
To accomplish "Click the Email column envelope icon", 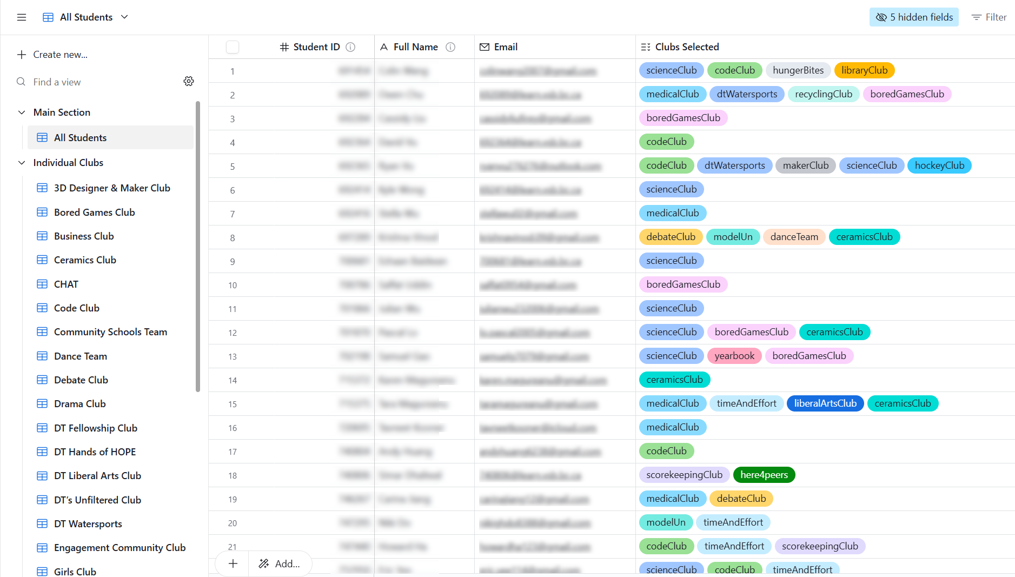I will (x=485, y=47).
